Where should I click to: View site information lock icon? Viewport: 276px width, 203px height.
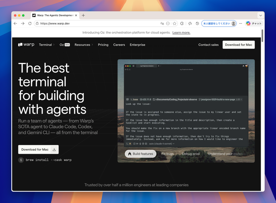(37, 23)
